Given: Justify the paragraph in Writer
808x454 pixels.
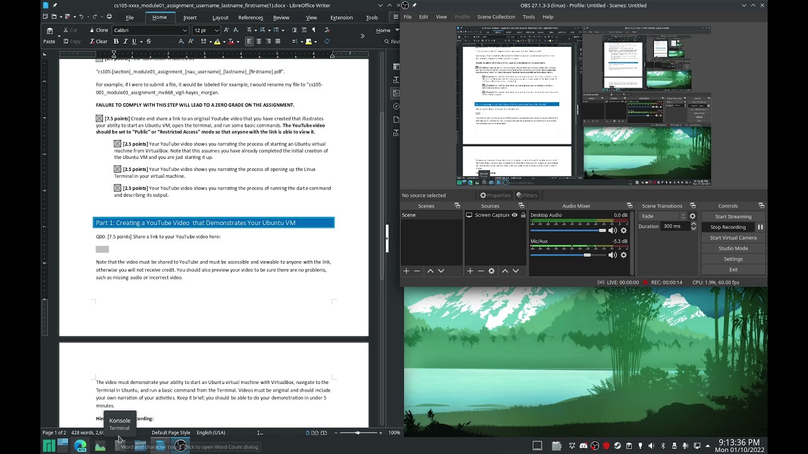Looking at the screenshot, I should pos(278,42).
